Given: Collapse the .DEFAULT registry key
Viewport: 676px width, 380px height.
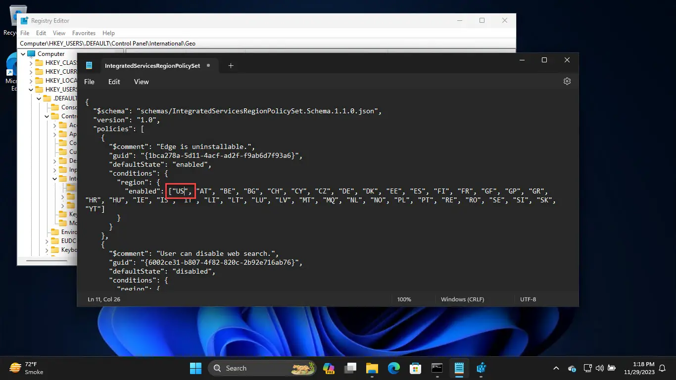Looking at the screenshot, I should [39, 98].
